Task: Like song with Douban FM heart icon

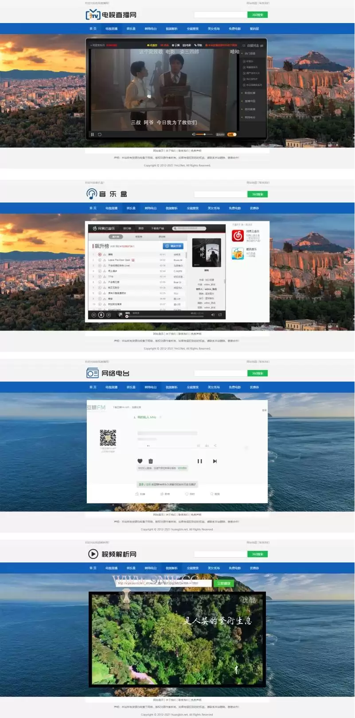Action: coord(140,461)
